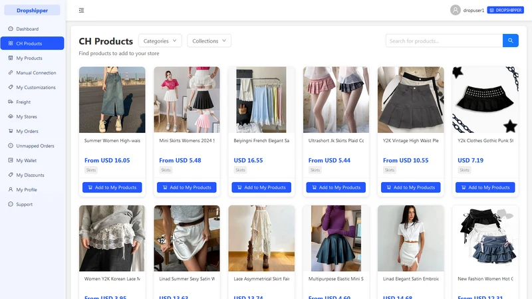
Task: Add Summer Women High-waist skirt to My Products
Action: (x=112, y=187)
